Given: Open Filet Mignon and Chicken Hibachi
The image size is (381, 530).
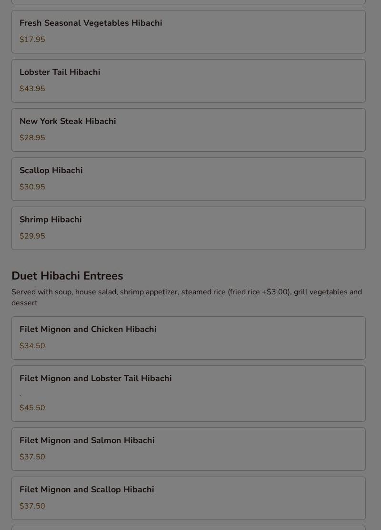Looking at the screenshot, I should click(88, 329).
